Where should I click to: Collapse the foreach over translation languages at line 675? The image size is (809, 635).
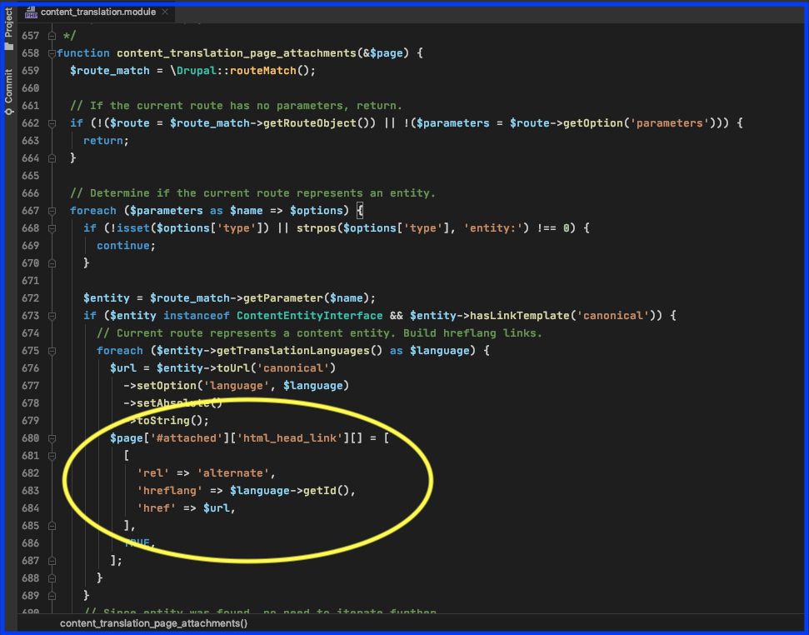pyautogui.click(x=52, y=350)
